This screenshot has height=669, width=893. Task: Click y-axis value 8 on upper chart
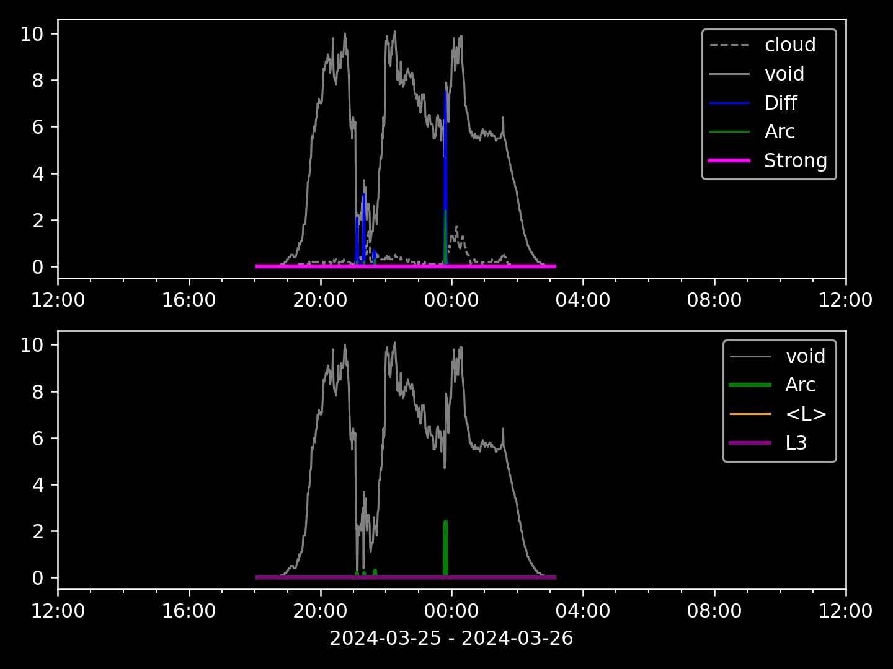pyautogui.click(x=38, y=81)
